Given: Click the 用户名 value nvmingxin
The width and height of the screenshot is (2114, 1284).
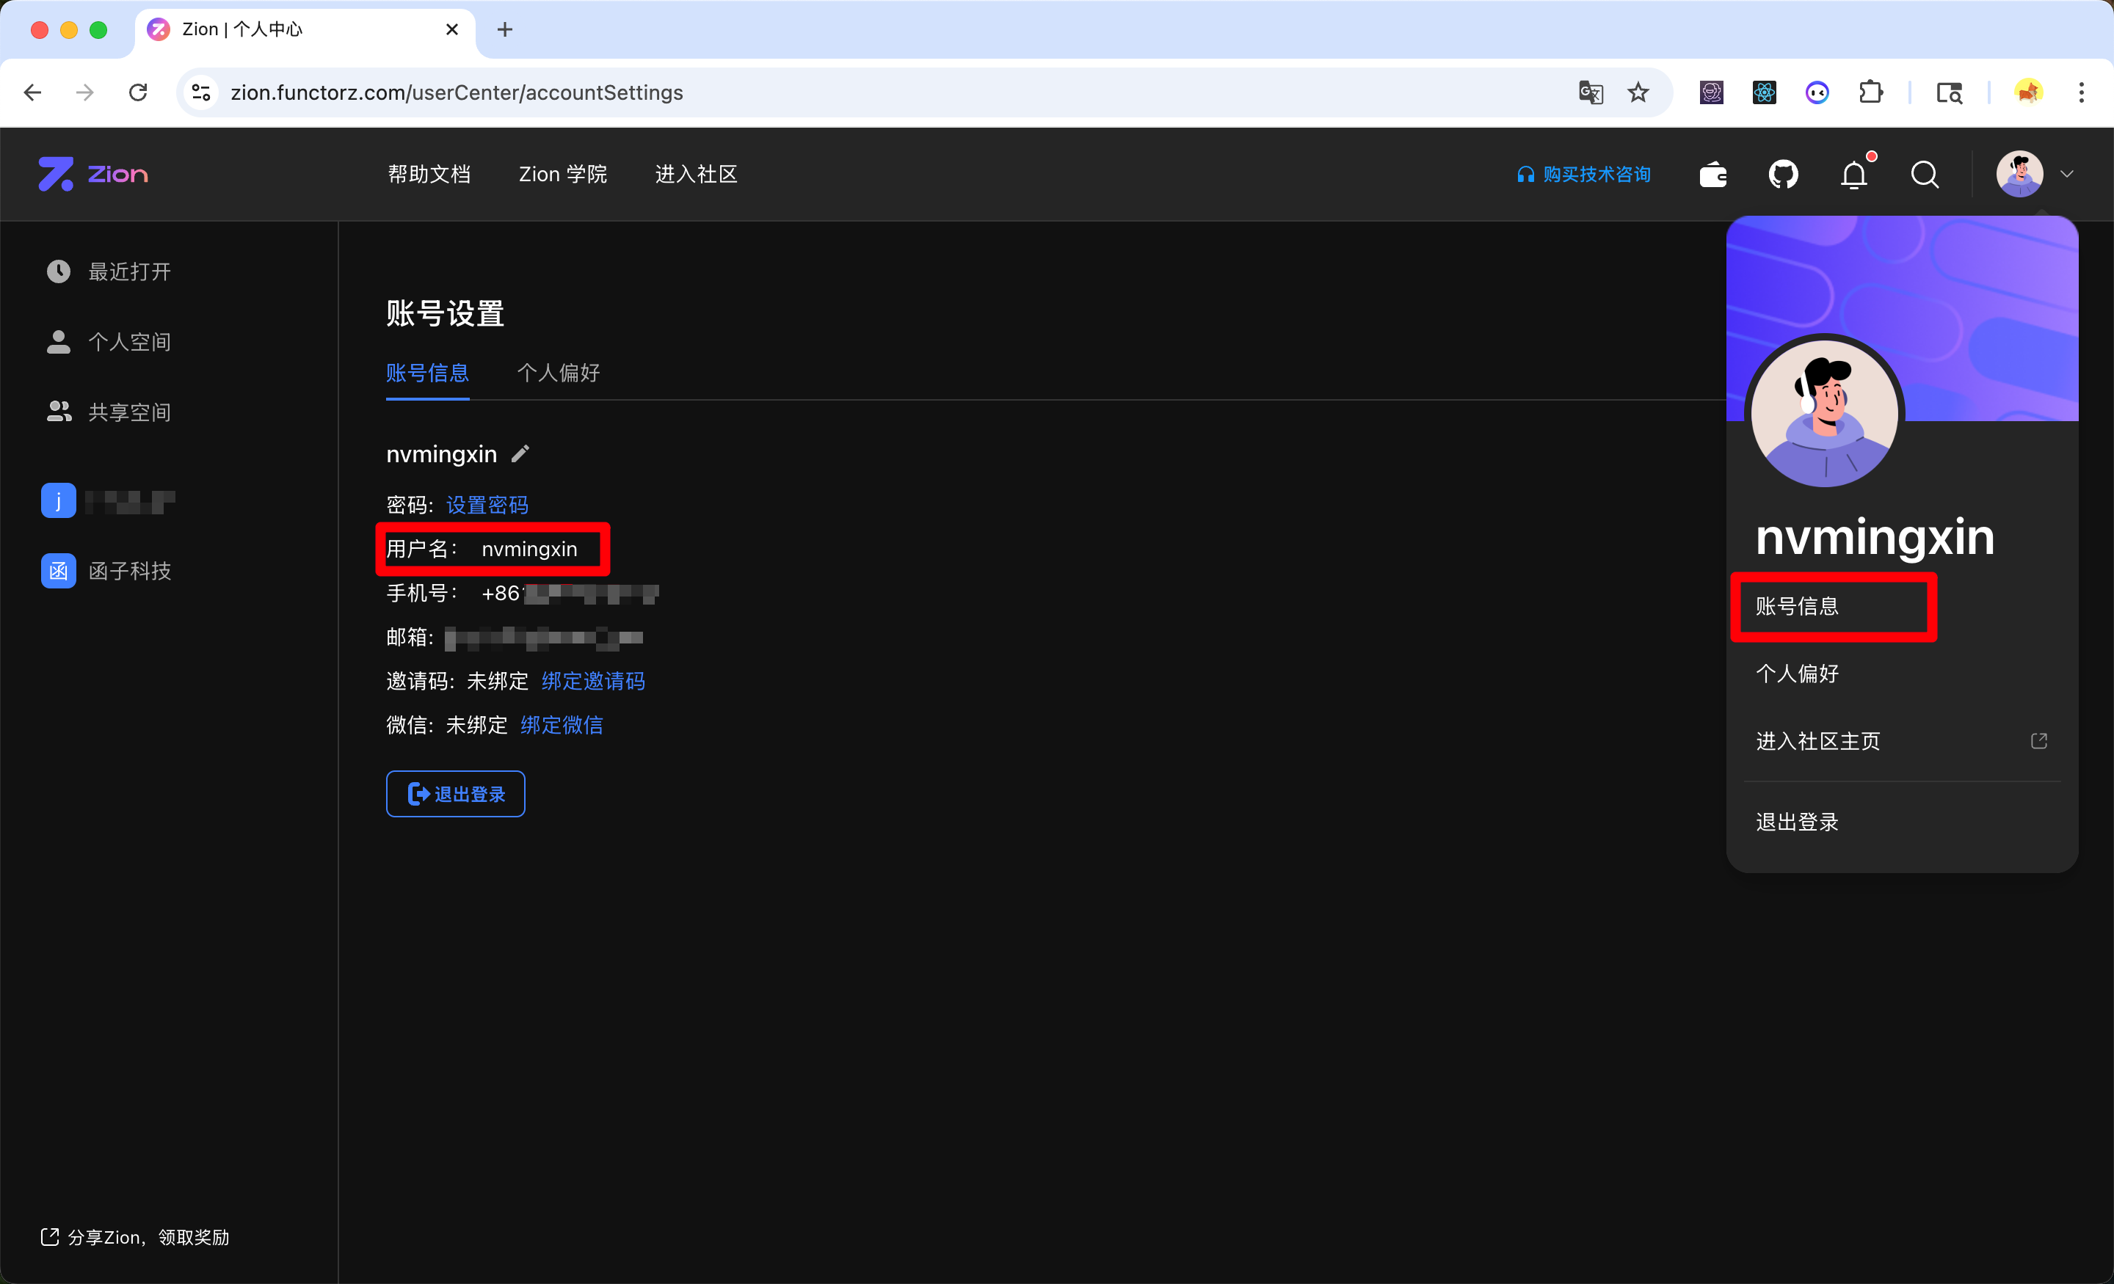Looking at the screenshot, I should point(529,549).
